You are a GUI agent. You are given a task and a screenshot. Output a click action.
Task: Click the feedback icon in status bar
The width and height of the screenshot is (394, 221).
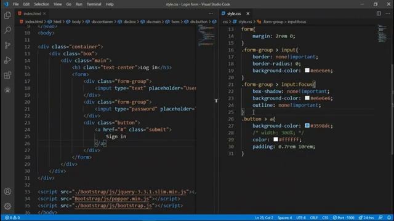[380, 218]
